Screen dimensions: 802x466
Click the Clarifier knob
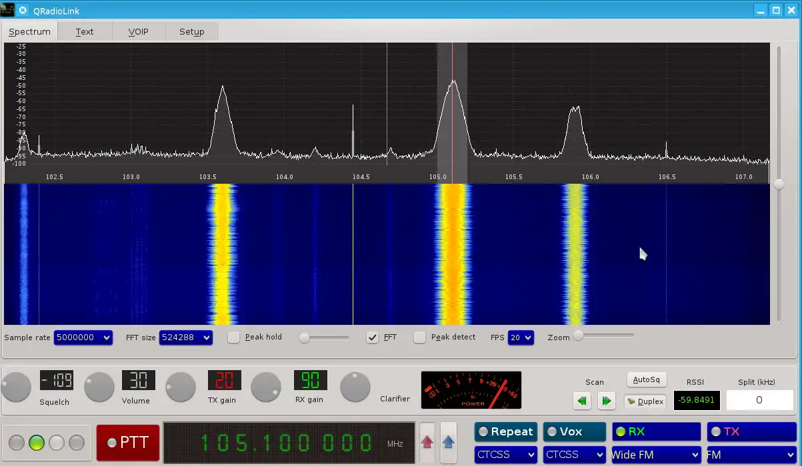[355, 387]
